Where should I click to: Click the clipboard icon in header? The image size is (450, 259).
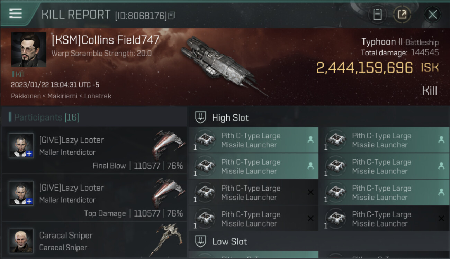tap(377, 15)
